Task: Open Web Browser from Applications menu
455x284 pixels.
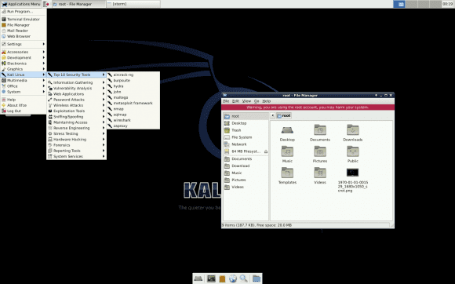Action: click(x=24, y=36)
